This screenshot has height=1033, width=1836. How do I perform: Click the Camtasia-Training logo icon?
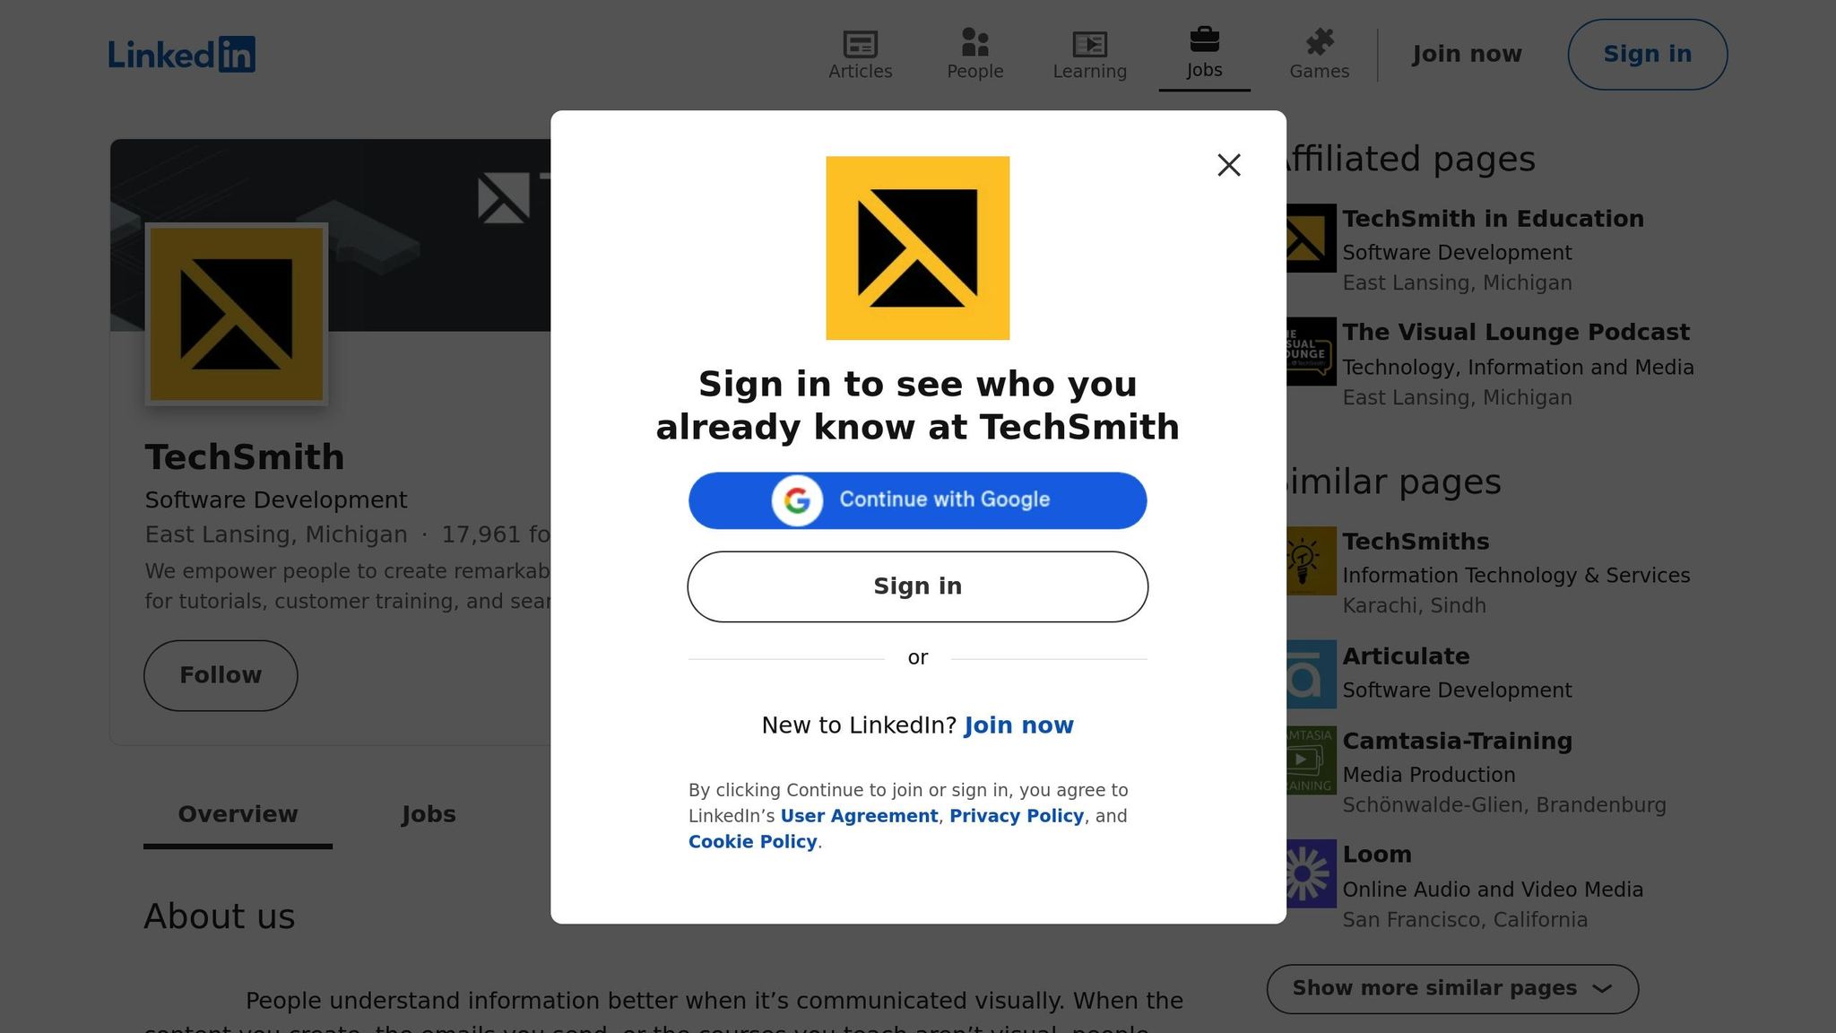point(1311,760)
